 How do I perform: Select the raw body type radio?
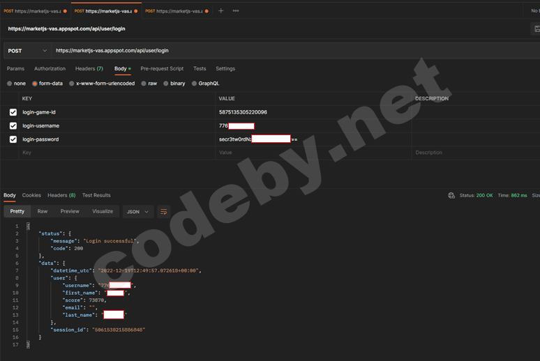coord(144,84)
